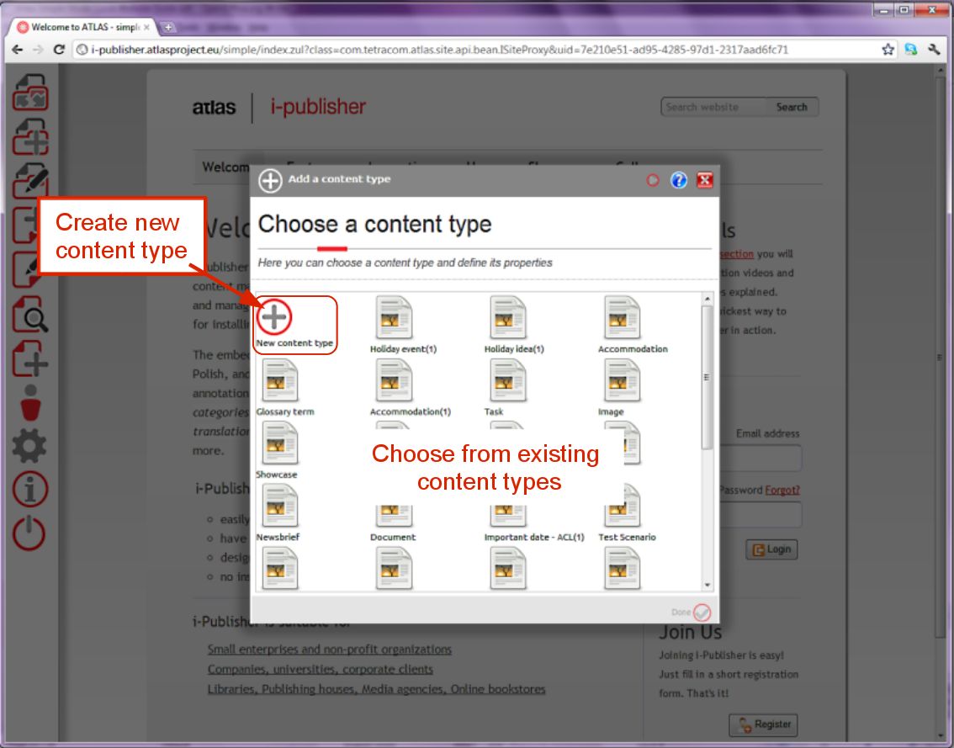This screenshot has height=748, width=954.
Task: Click the extension icon beside the bookmark star
Action: (x=911, y=50)
